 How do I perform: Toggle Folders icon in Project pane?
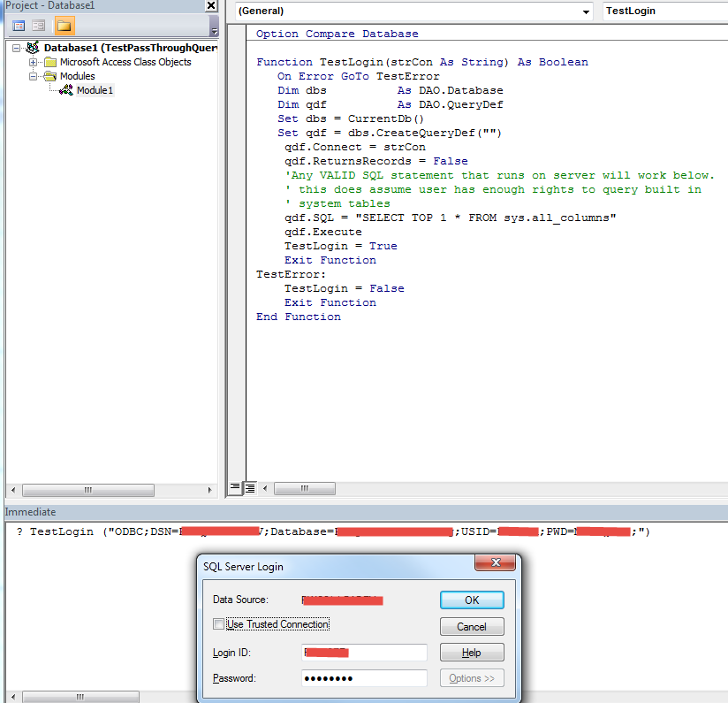coord(64,26)
